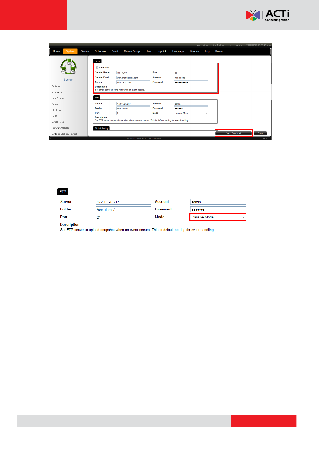Image resolution: width=319 pixels, height=451 pixels.
Task: Click the disk usage progress bar
Action: [x=88, y=138]
